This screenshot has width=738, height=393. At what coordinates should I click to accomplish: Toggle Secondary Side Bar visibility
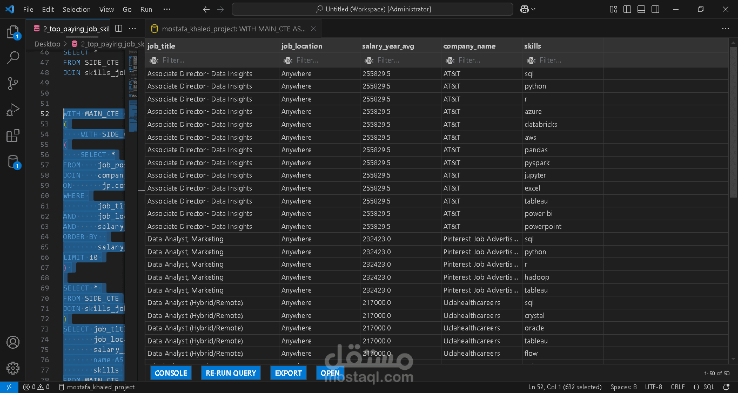pyautogui.click(x=655, y=9)
